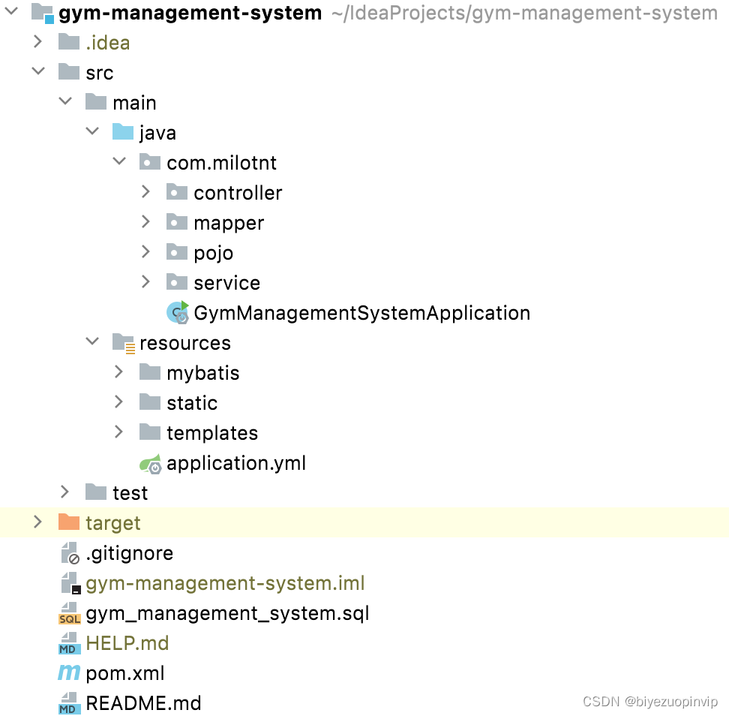The height and width of the screenshot is (716, 729).
Task: Expand the mybatis resources folder
Action: click(118, 372)
